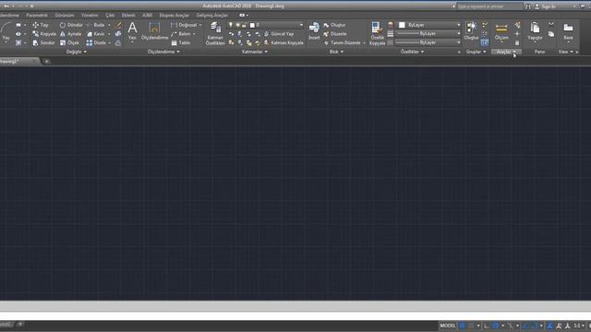Select the Doğrusal linear dimension tool

tap(184, 25)
